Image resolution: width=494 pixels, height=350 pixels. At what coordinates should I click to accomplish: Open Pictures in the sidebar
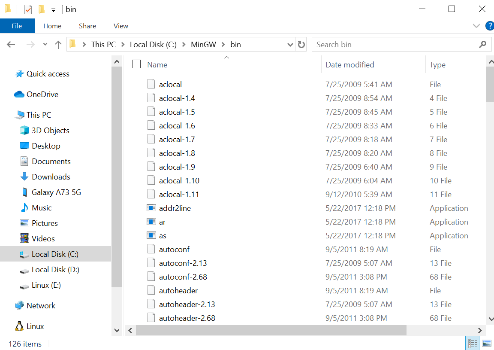(x=45, y=223)
